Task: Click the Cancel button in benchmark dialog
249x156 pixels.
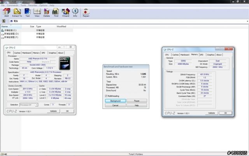Action: (115, 105)
